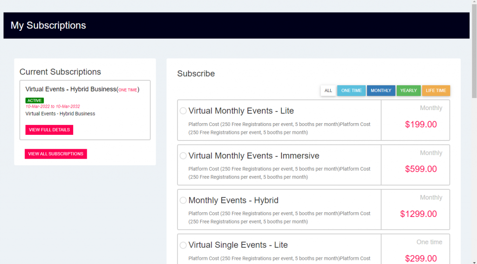This screenshot has height=264, width=477.
Task: Click the $1299.00 price
Action: [418, 214]
